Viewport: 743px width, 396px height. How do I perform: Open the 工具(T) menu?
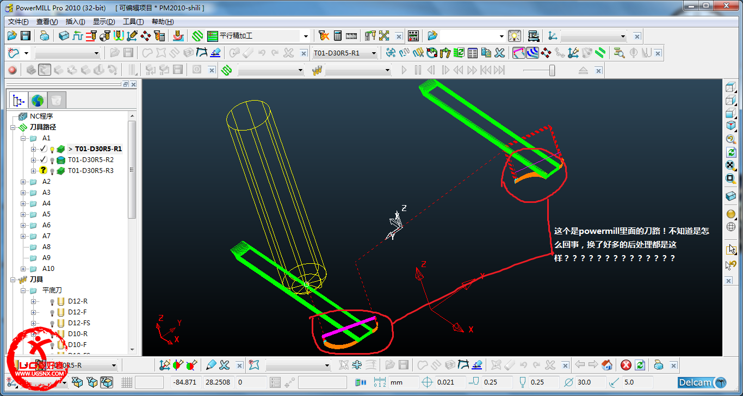[133, 22]
